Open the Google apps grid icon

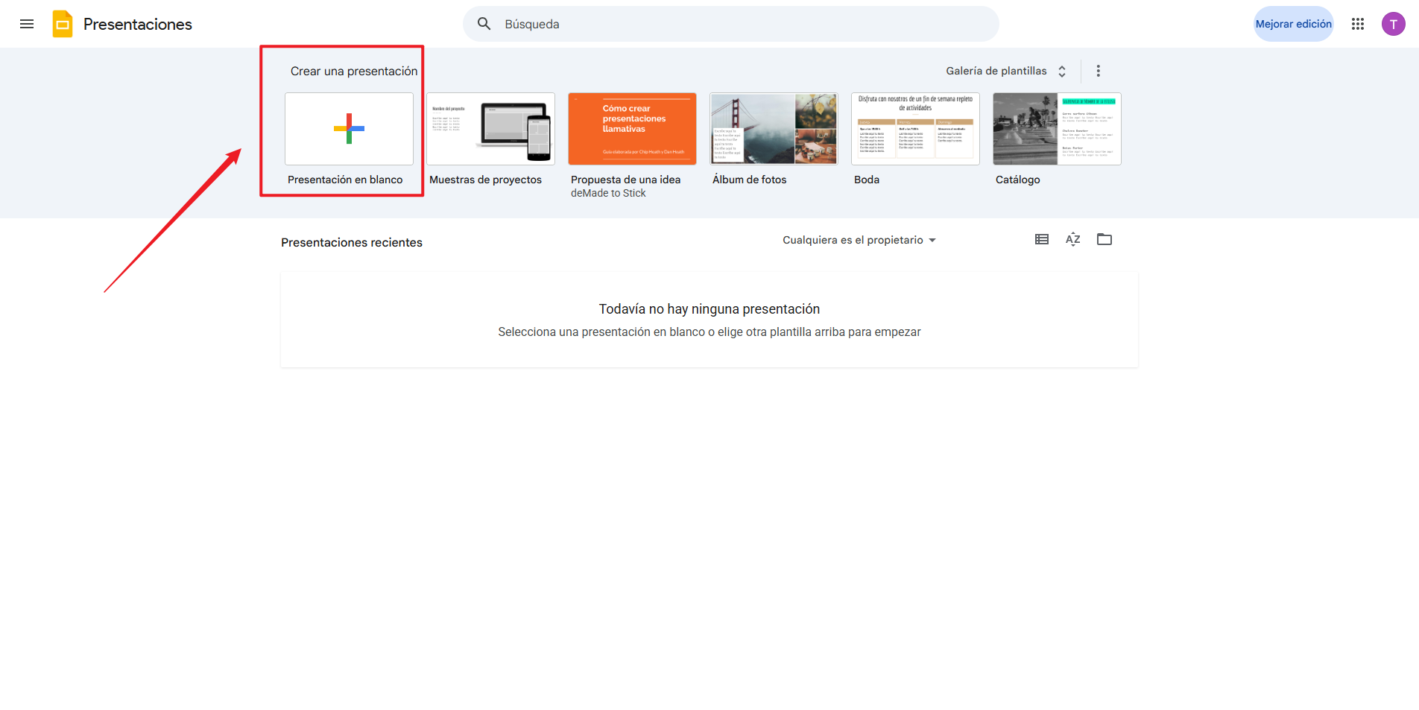pyautogui.click(x=1357, y=23)
